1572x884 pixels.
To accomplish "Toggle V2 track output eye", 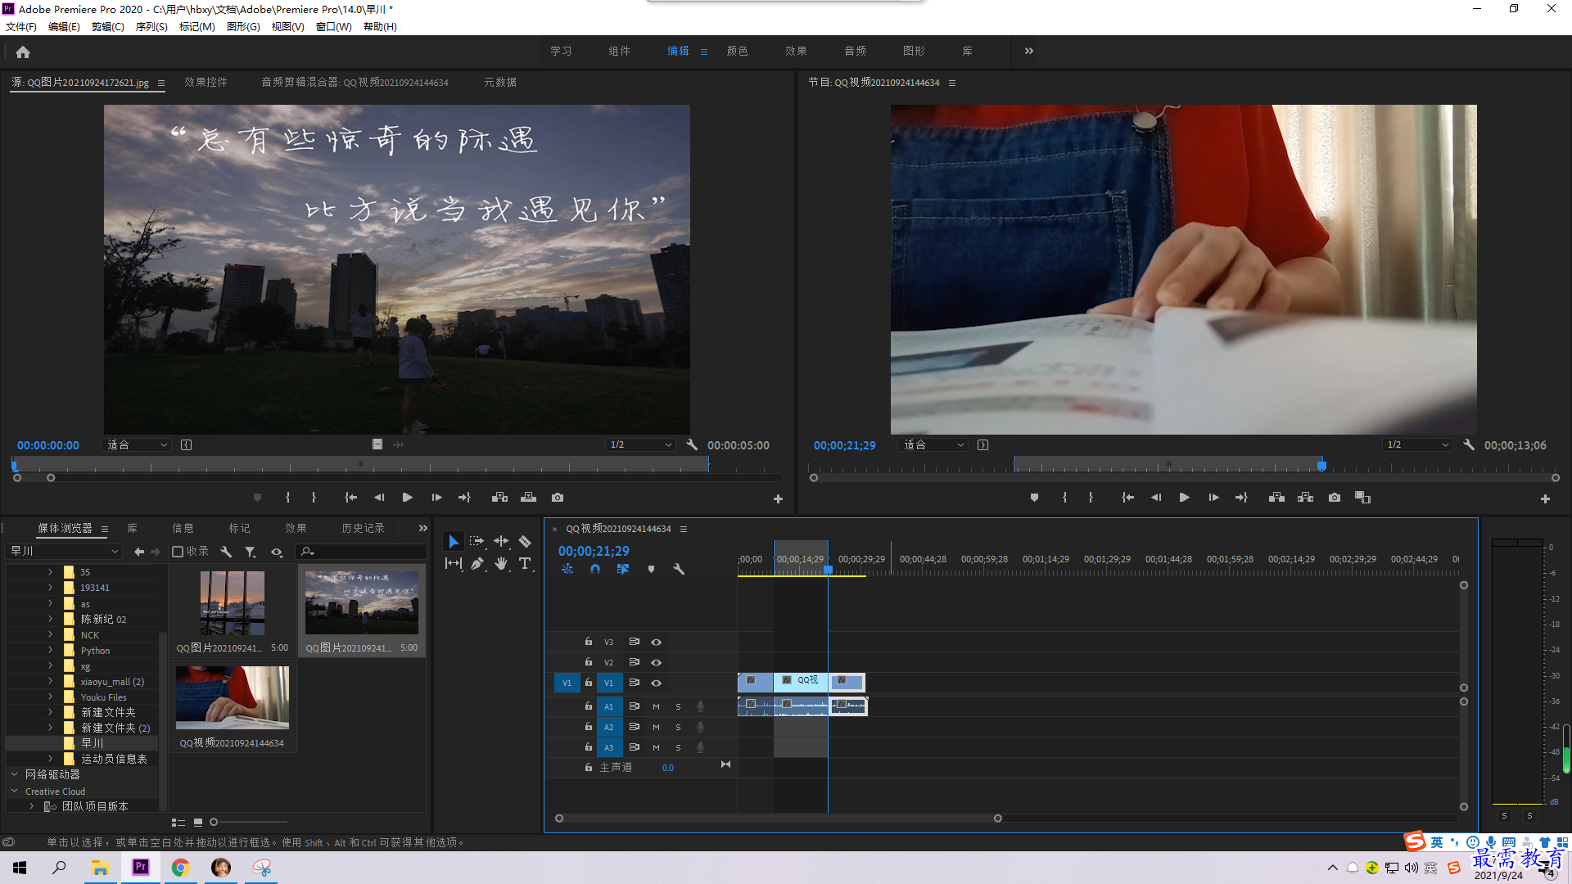I will coord(656,662).
